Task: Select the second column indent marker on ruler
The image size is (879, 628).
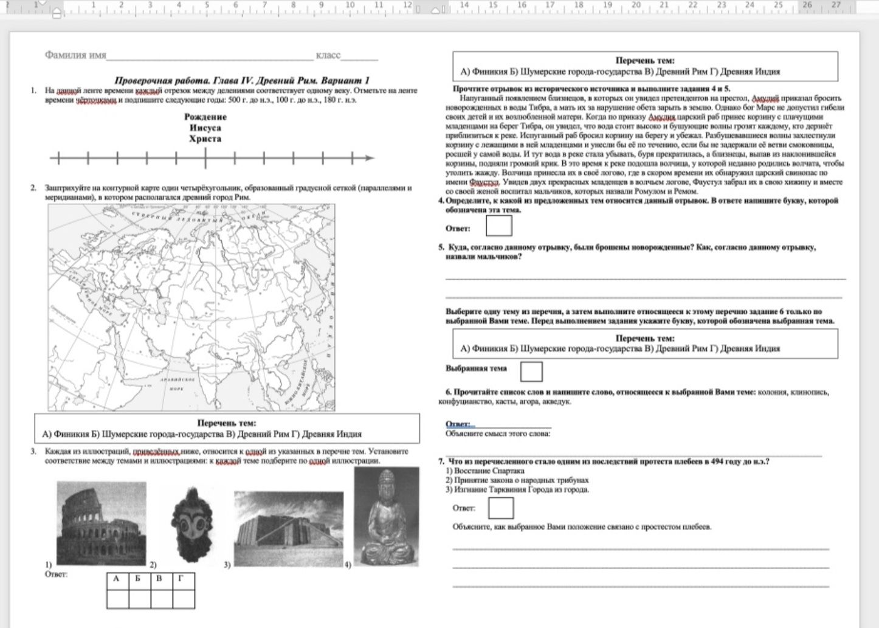Action: pos(436,10)
